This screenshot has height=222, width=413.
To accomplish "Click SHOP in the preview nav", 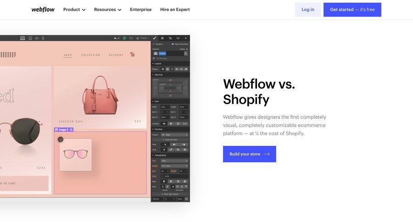I will 68,55.
